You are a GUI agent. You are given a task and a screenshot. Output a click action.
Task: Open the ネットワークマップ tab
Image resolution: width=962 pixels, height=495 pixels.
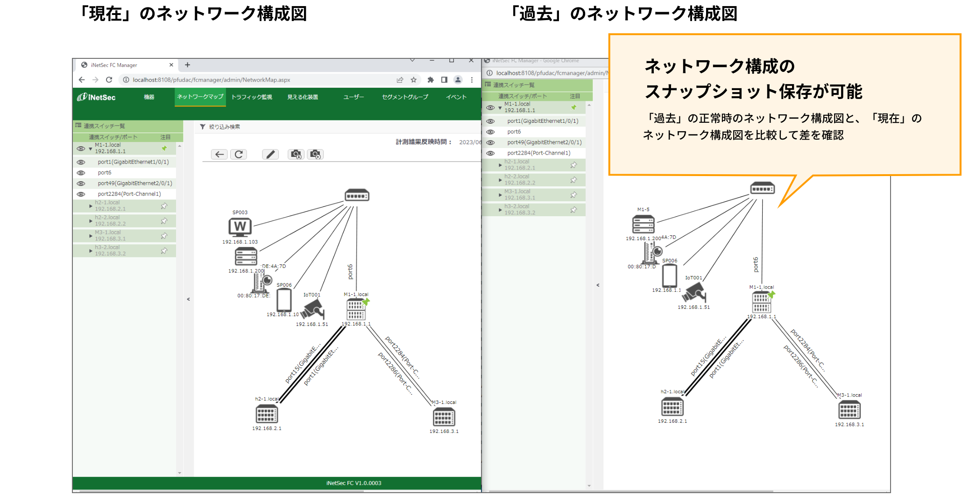coord(200,97)
